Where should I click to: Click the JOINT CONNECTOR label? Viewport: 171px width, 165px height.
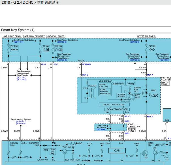pyautogui.click(x=134, y=125)
